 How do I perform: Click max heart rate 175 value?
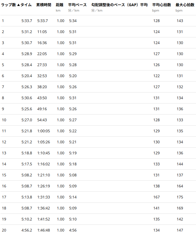coord(180,197)
